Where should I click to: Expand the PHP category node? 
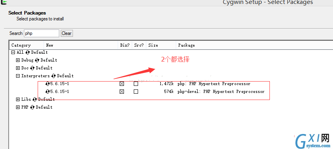point(18,107)
